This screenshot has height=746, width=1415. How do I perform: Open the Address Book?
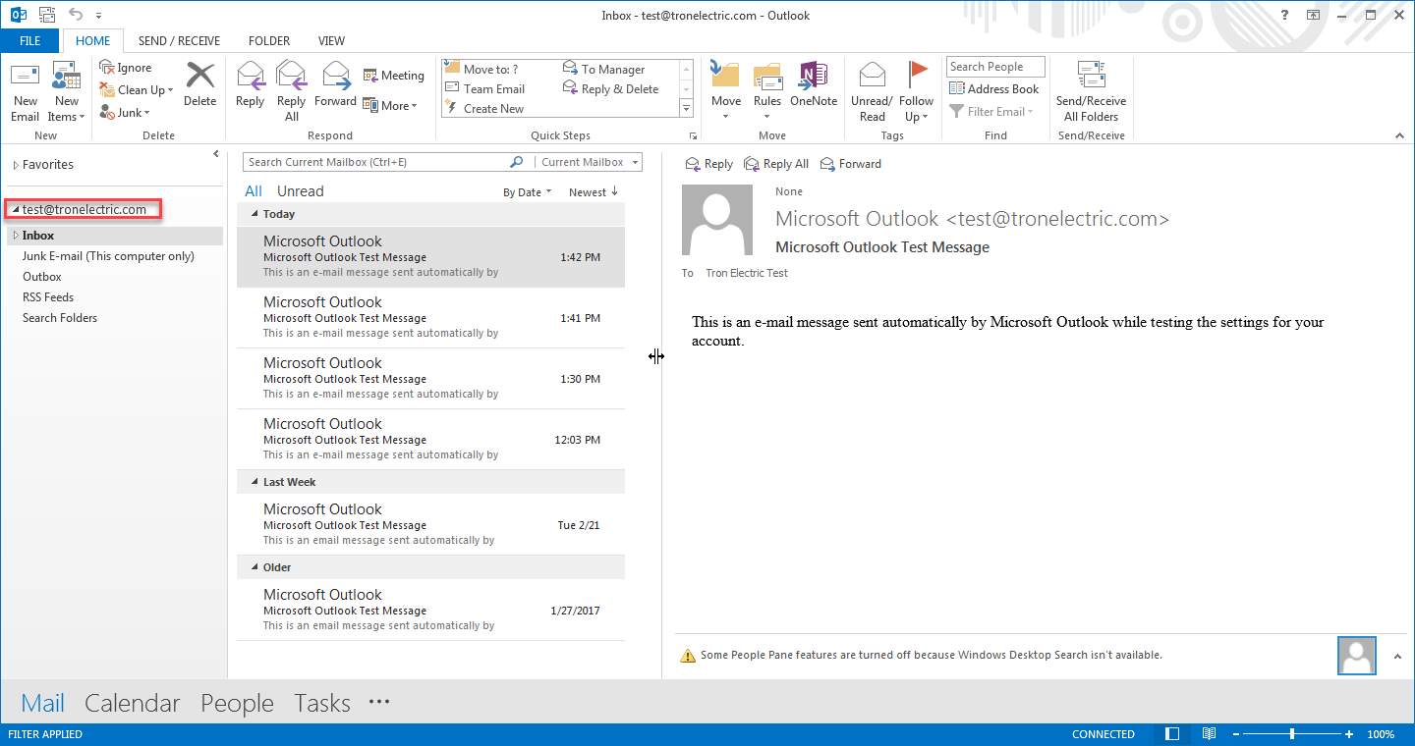point(994,88)
